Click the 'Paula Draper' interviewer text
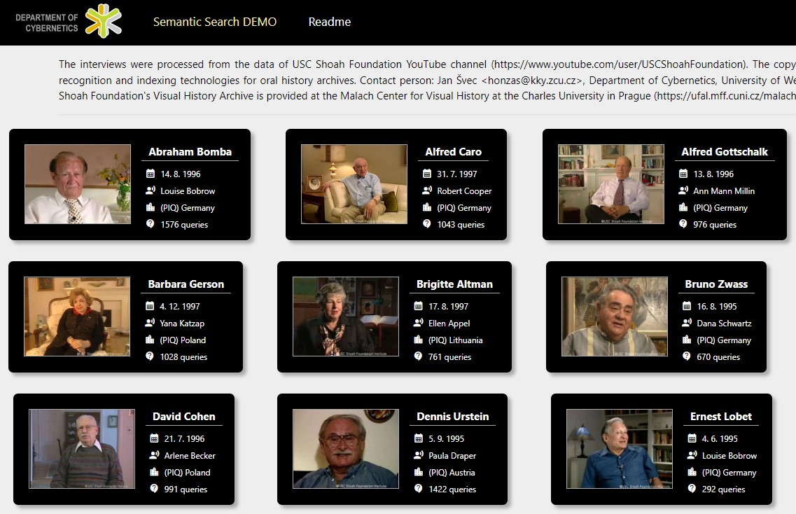Image resolution: width=796 pixels, height=514 pixels. [x=452, y=456]
